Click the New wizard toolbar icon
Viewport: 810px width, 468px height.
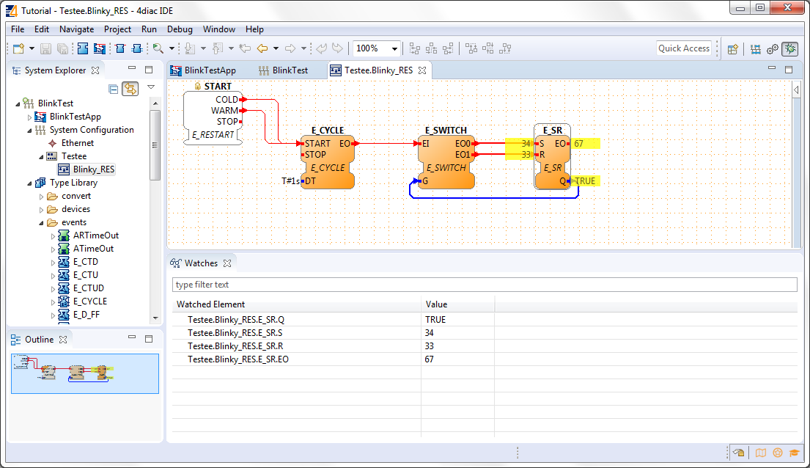(19, 48)
